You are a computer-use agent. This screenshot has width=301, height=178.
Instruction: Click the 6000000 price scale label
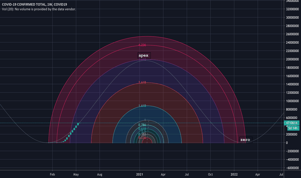point(292,118)
